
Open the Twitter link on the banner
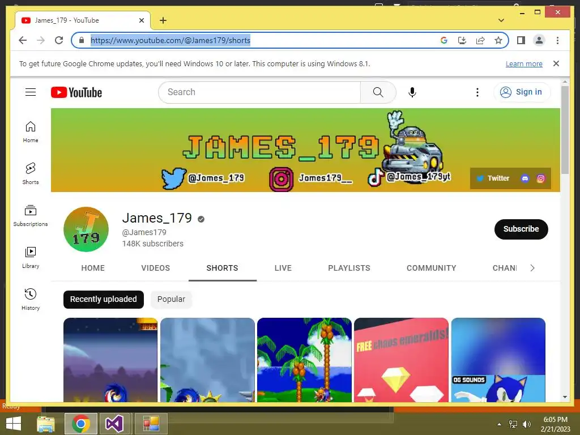tap(493, 178)
